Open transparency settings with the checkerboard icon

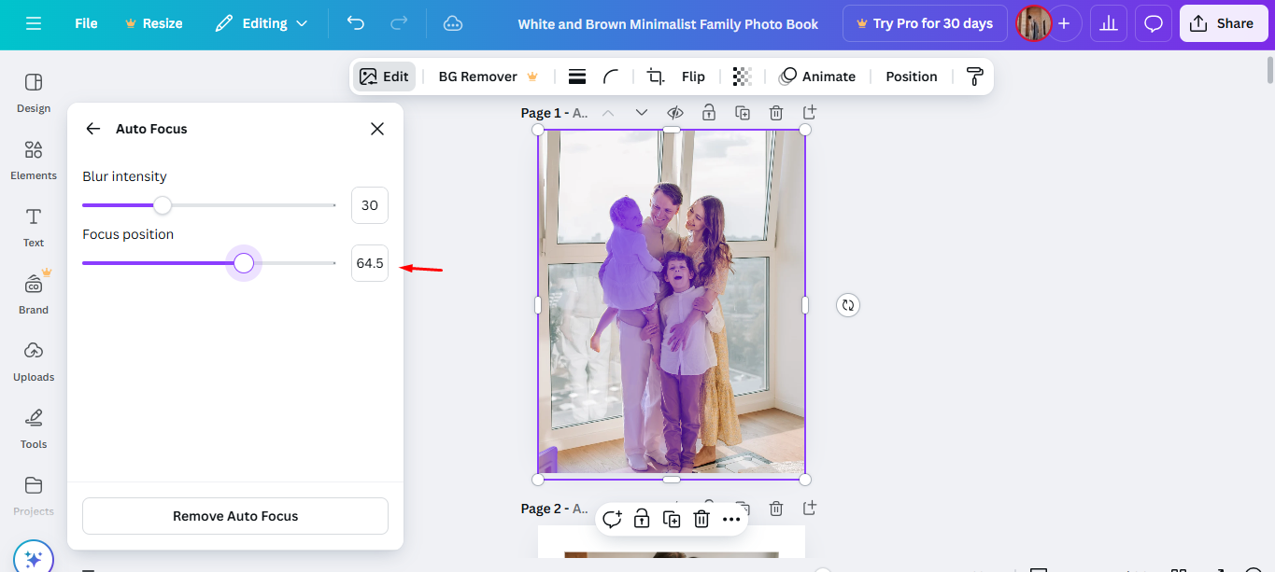point(744,76)
